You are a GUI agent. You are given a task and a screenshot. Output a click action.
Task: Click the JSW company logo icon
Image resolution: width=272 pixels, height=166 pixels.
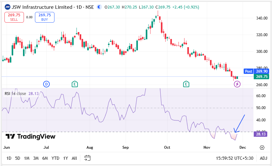pyautogui.click(x=7, y=7)
